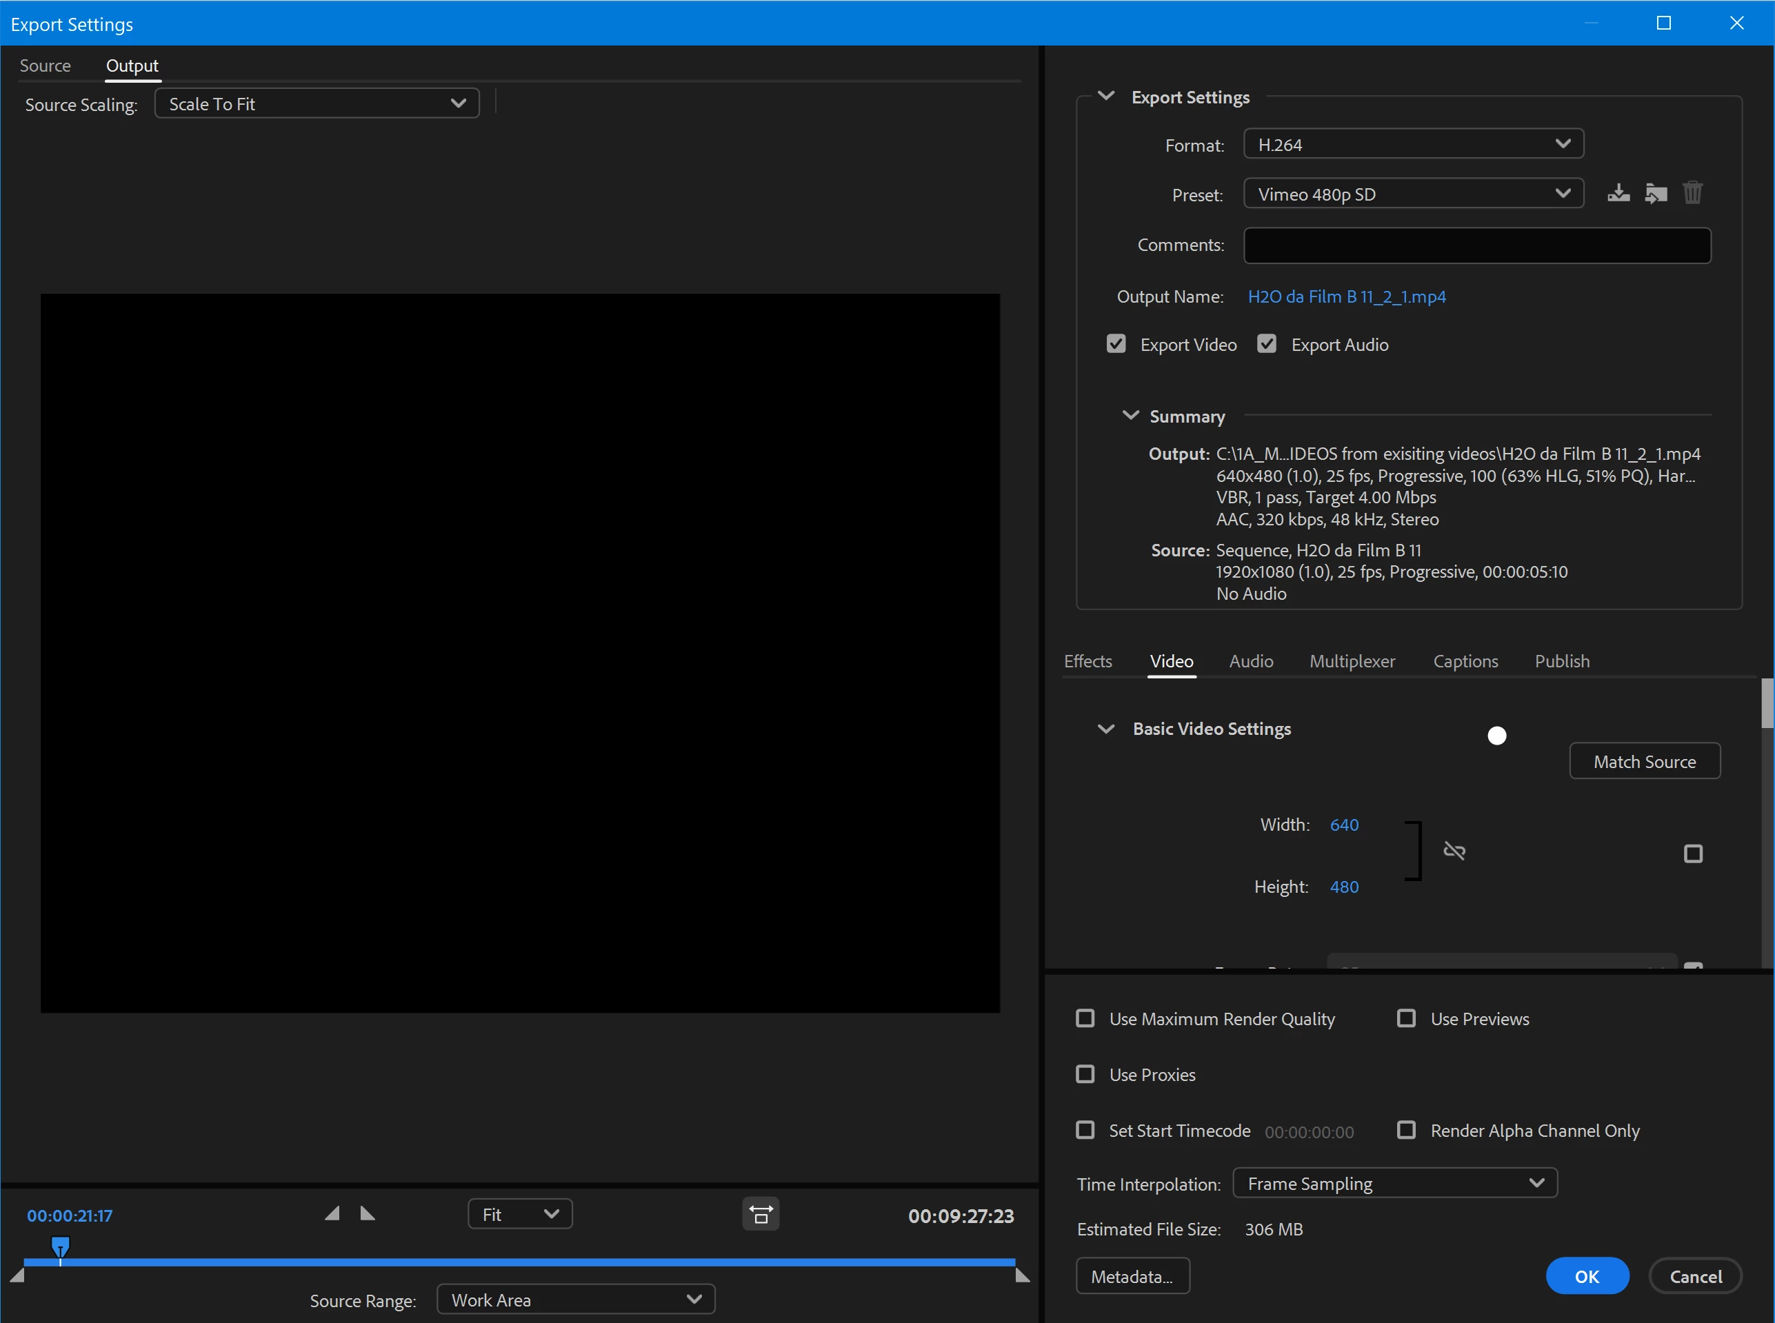This screenshot has height=1323, width=1775.
Task: Uncheck the Export Audio checkbox
Action: point(1266,344)
